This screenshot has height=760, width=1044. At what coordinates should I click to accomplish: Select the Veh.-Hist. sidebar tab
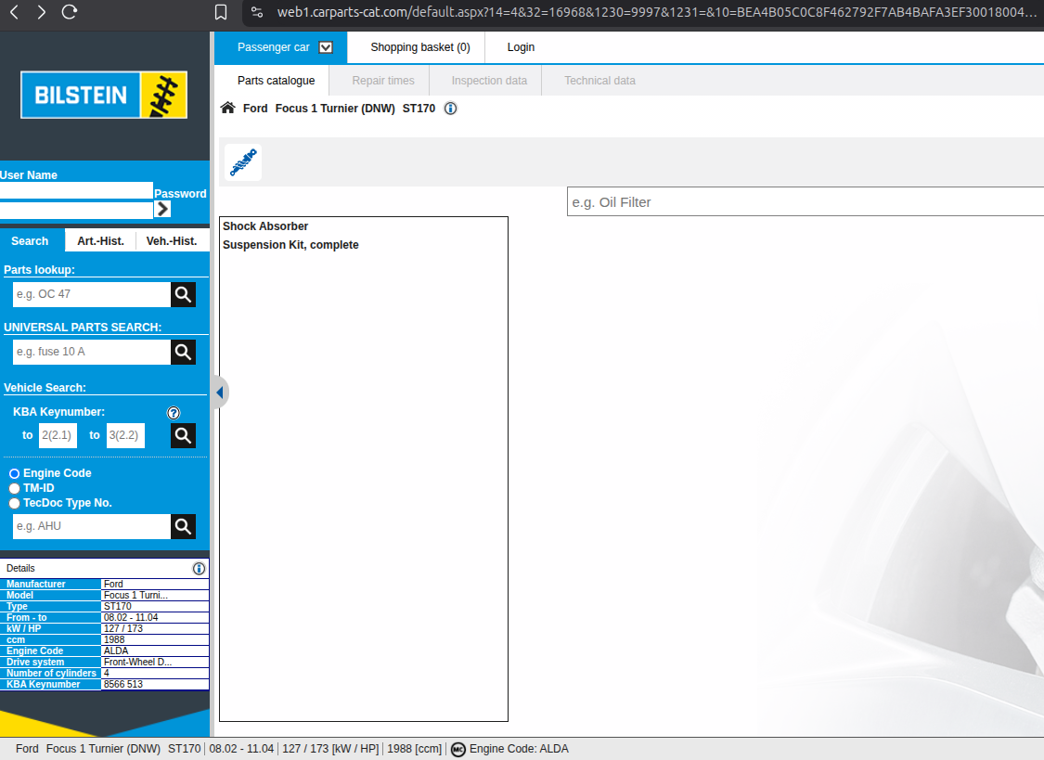pos(172,241)
